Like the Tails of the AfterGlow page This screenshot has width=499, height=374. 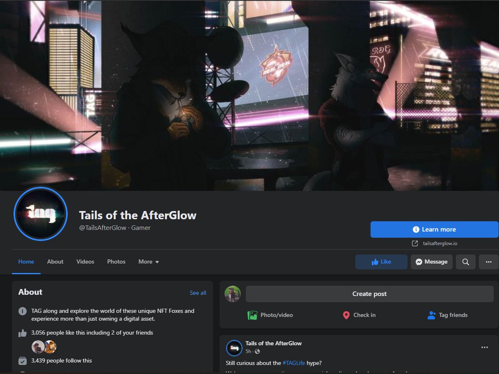tap(381, 262)
